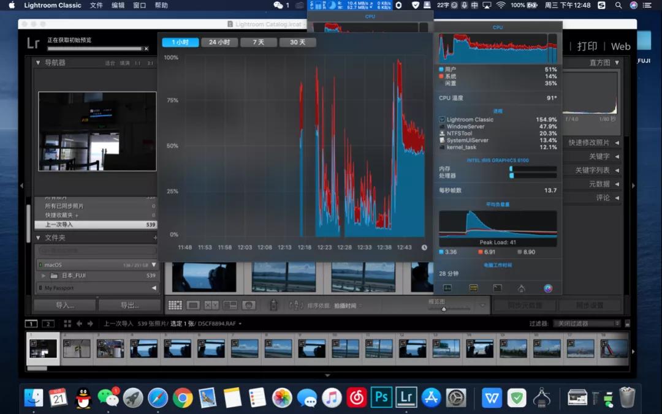Switch to grid view in toolbar
The height and width of the screenshot is (414, 662).
pos(175,305)
